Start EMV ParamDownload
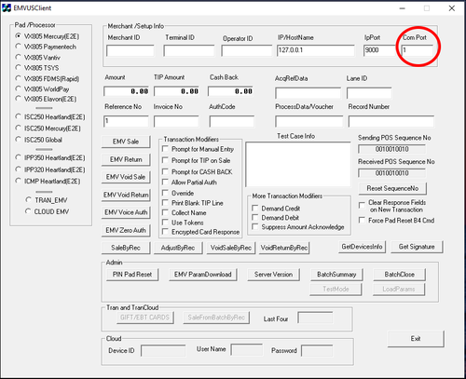 tap(203, 275)
